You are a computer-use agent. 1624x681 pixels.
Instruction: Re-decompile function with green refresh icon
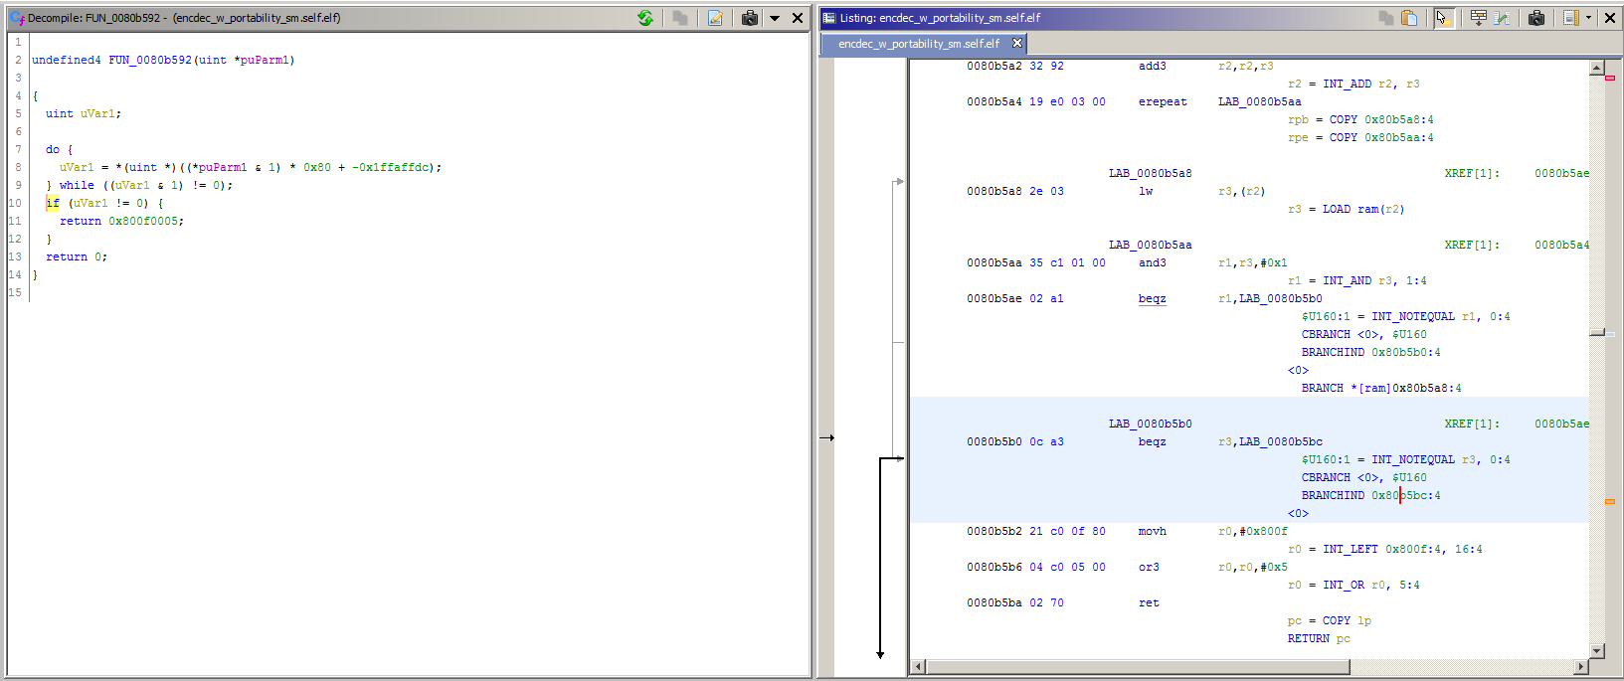(645, 18)
